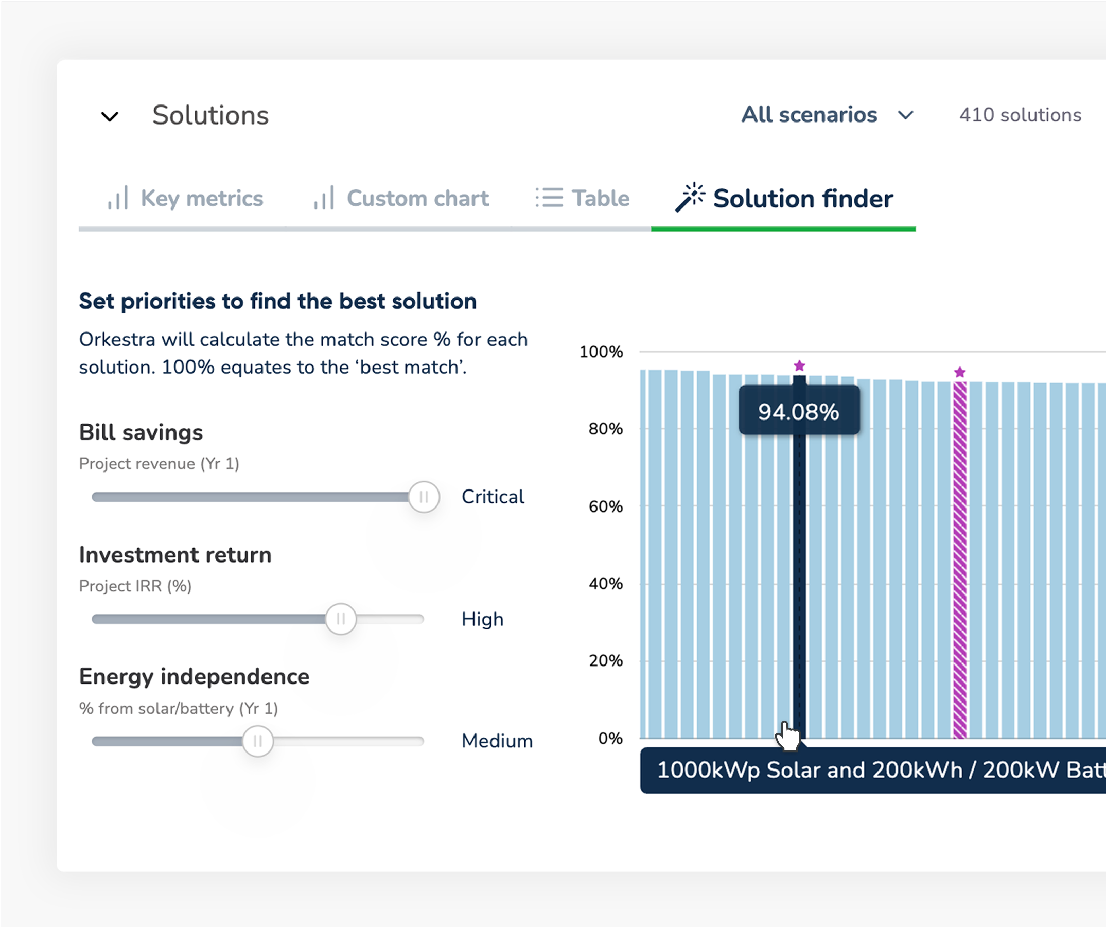Screen dimensions: 1106x927
Task: Click the Energy independence slider handle
Action: (257, 742)
